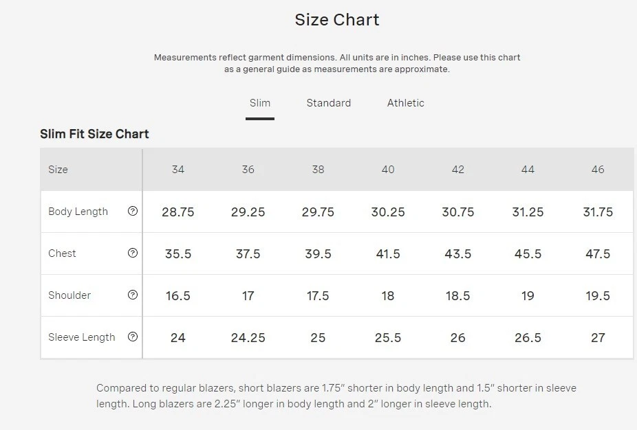Switch to the Athletic fit tab
The image size is (637, 430).
(405, 103)
